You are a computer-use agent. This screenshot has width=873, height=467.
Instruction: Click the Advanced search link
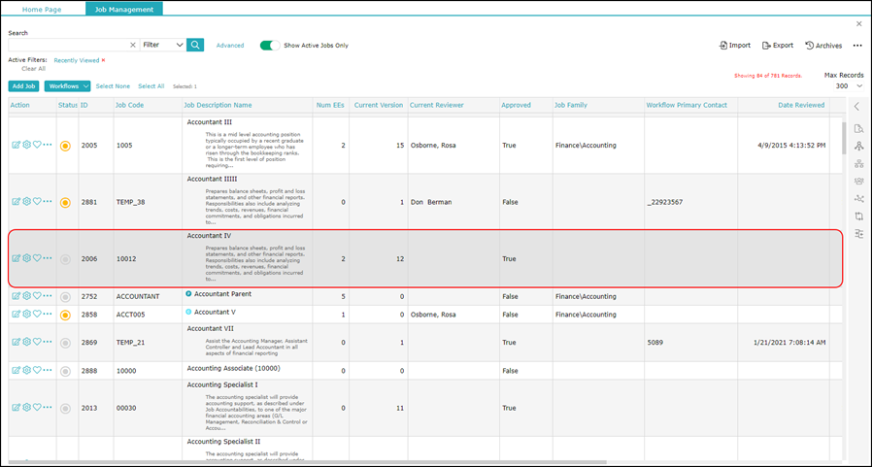click(230, 46)
